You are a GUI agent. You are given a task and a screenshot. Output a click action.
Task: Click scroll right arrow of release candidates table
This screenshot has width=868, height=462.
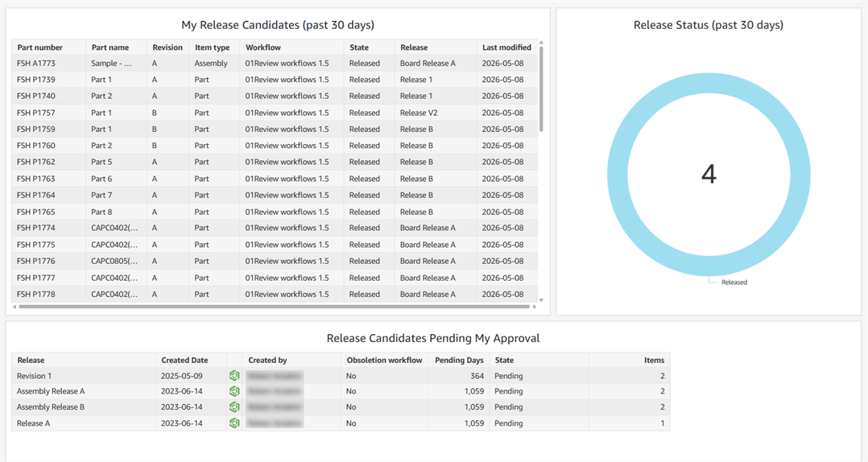point(535,307)
